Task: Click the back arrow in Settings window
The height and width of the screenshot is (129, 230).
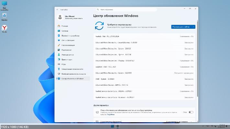Action: coord(58,10)
